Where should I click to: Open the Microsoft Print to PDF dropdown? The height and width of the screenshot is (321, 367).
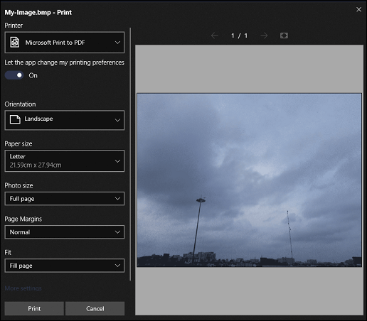tap(65, 43)
